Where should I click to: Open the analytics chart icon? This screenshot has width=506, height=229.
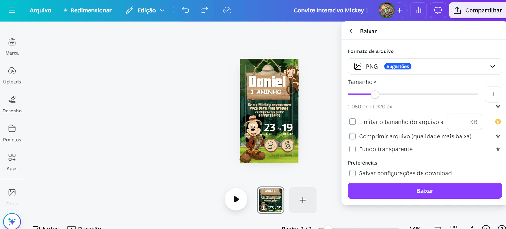419,10
